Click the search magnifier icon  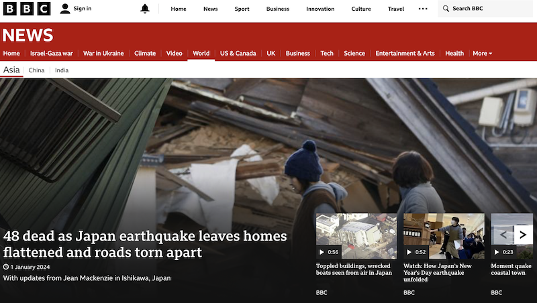(x=446, y=9)
